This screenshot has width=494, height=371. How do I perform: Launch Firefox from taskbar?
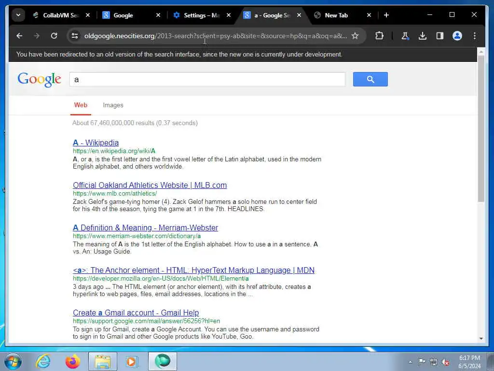pos(73,361)
